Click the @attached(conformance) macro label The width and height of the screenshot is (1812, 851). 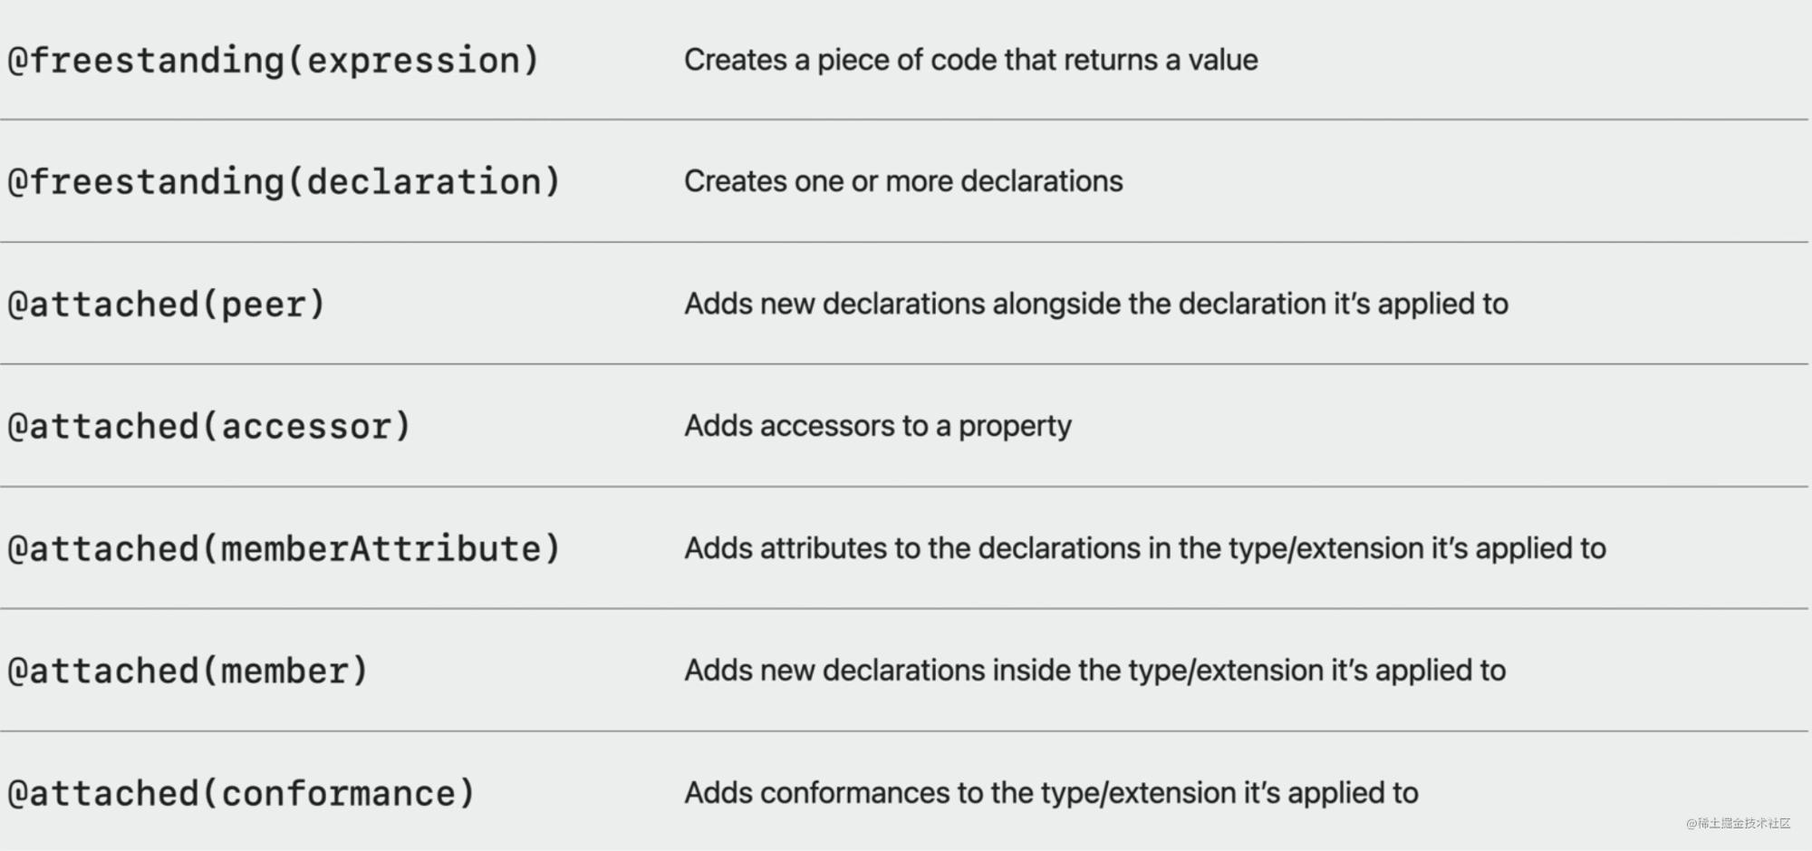241,794
